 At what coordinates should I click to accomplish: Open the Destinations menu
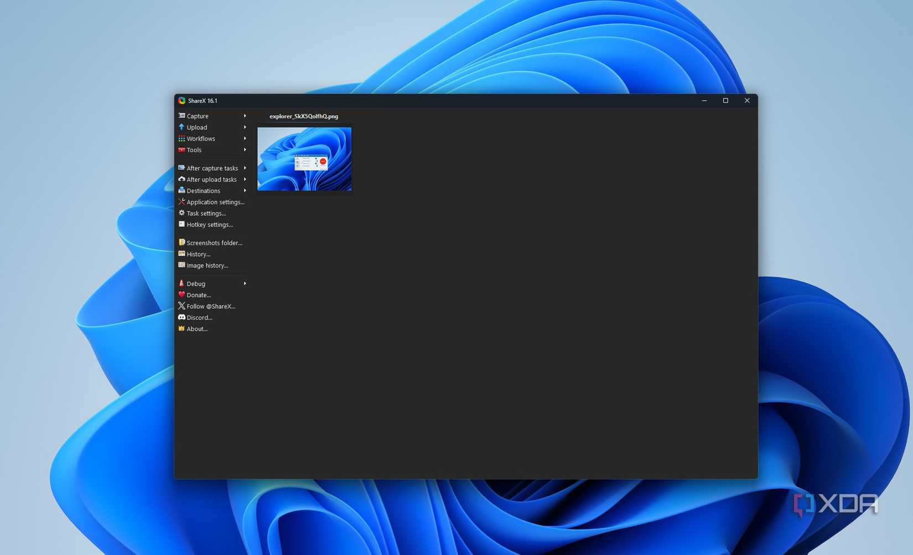point(212,191)
